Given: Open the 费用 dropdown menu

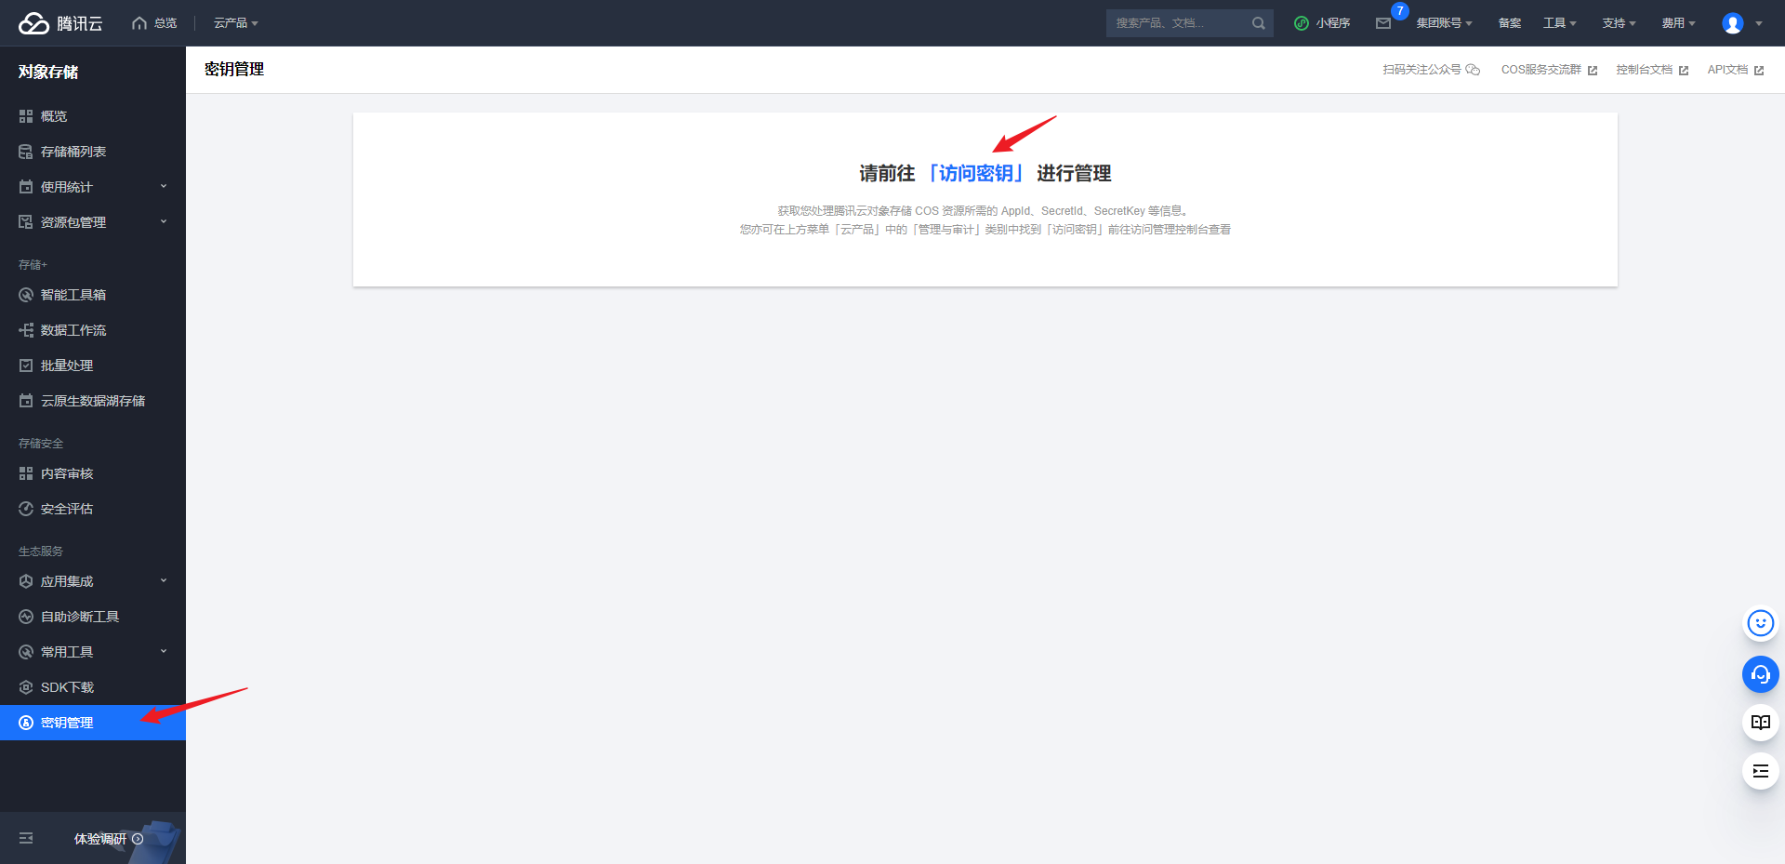Looking at the screenshot, I should [1679, 23].
